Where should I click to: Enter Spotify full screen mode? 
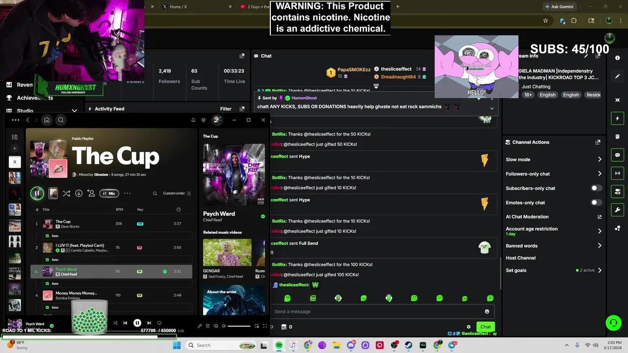pos(265,326)
